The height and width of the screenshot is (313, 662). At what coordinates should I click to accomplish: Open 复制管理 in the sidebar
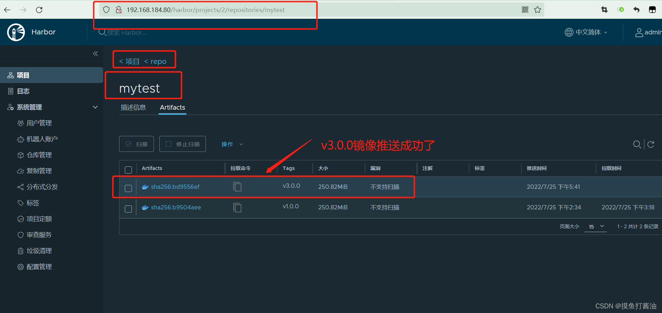point(39,171)
